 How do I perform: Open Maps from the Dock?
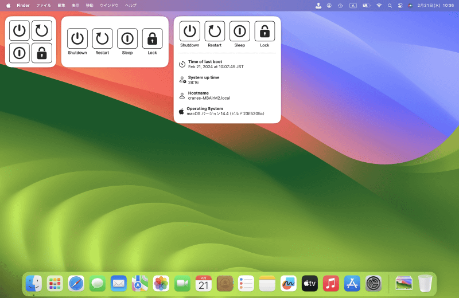(x=140, y=283)
